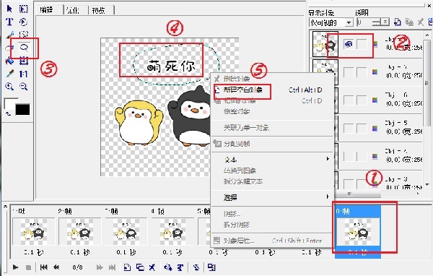Choose 拆分多幅文本 in context menu

(273, 181)
